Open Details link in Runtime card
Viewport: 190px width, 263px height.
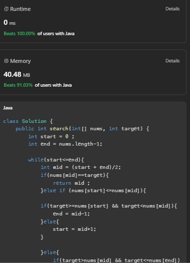[x=173, y=9]
